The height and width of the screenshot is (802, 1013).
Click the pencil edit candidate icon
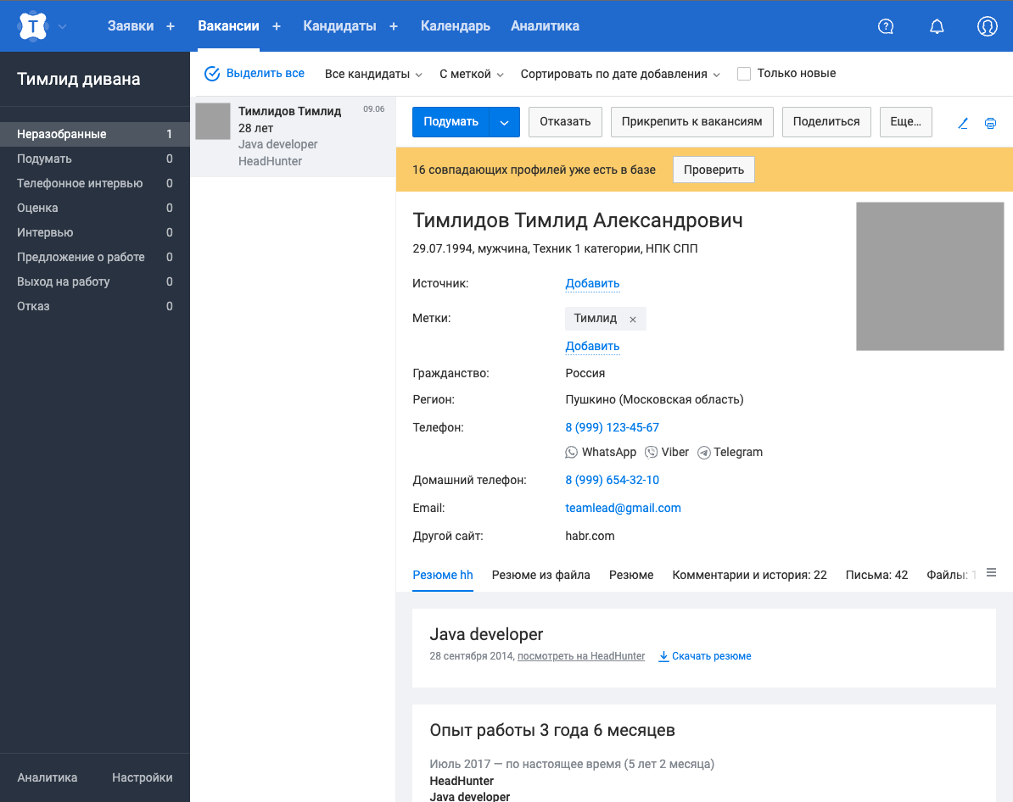coord(963,123)
